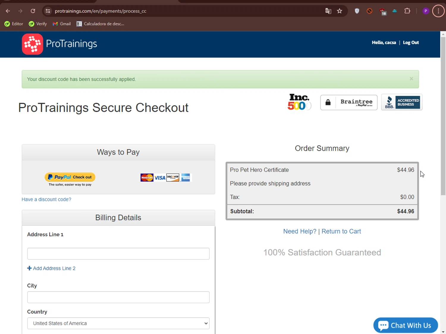Viewport: 446px width, 334px height.
Task: Click Add Address Line 2
Action: pos(51,268)
